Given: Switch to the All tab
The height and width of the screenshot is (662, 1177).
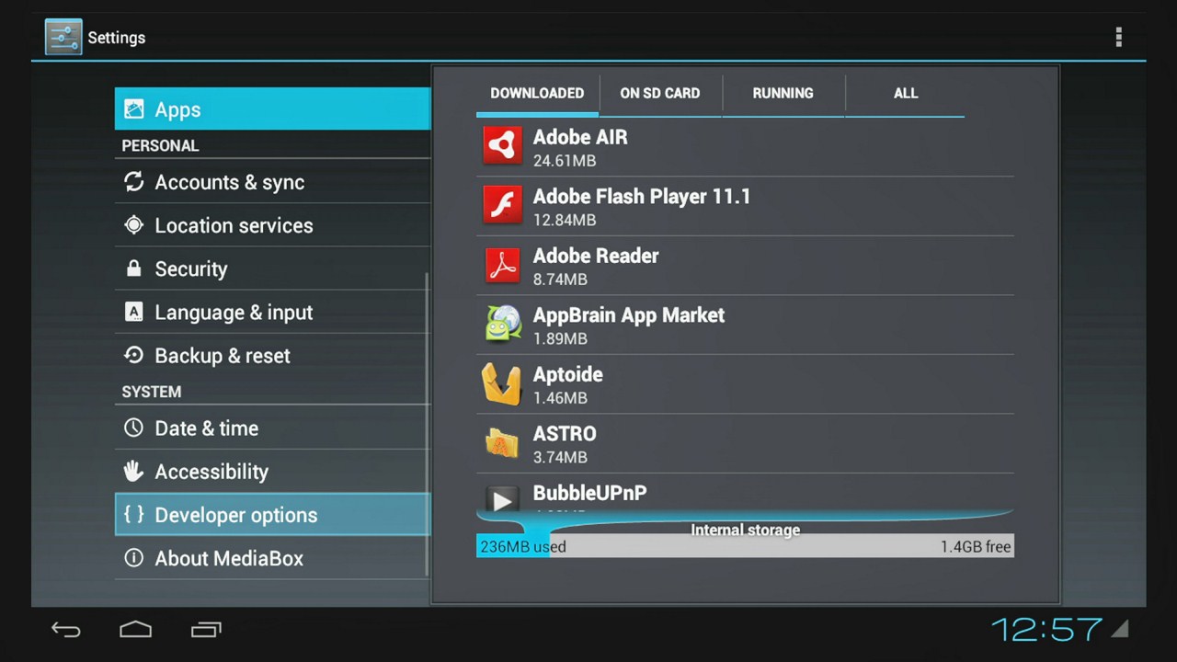Looking at the screenshot, I should tap(906, 93).
